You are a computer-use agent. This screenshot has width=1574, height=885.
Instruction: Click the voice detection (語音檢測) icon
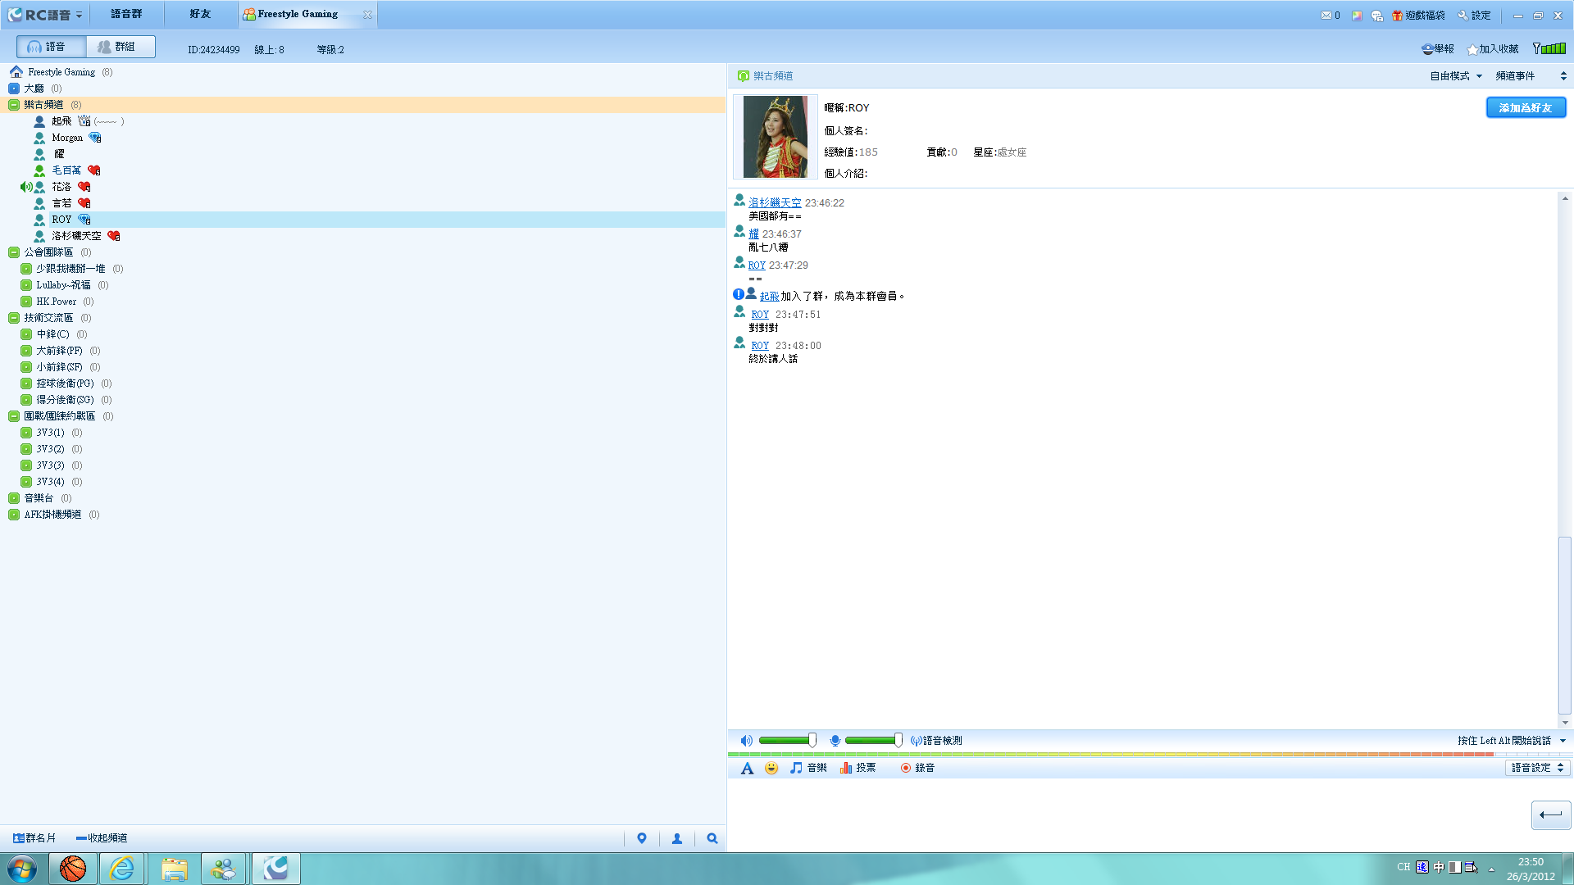click(x=917, y=741)
